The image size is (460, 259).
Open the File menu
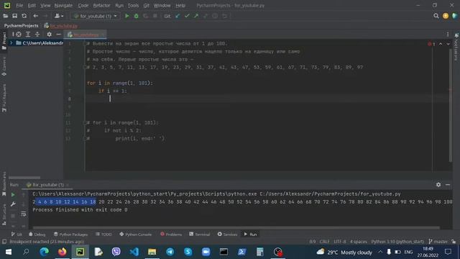pos(19,5)
